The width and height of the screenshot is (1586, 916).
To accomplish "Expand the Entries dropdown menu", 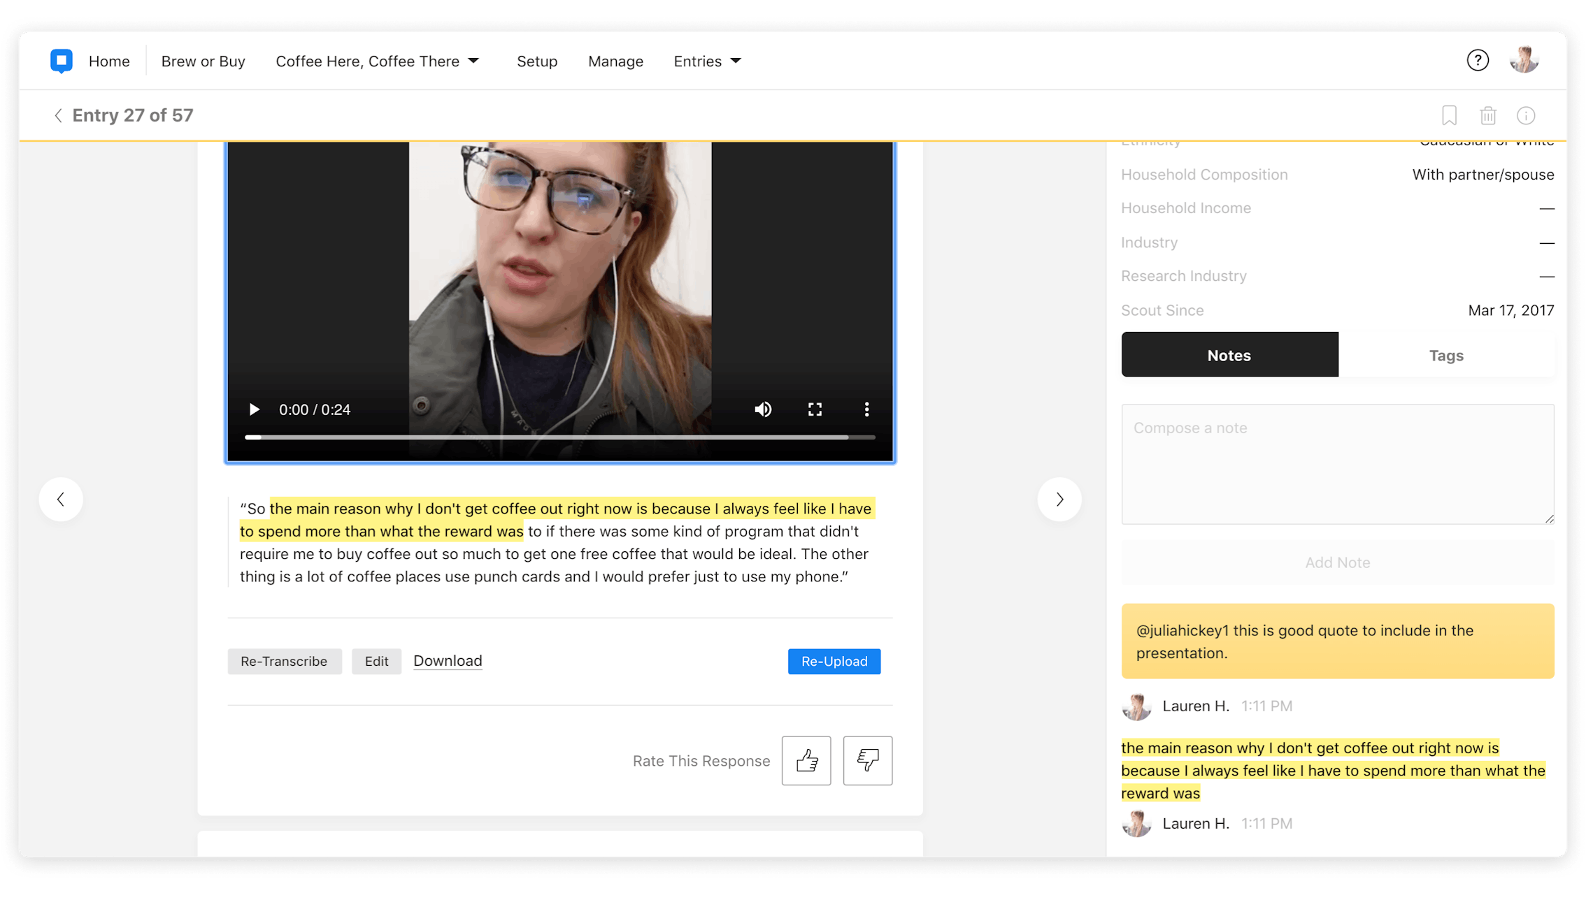I will tap(707, 61).
